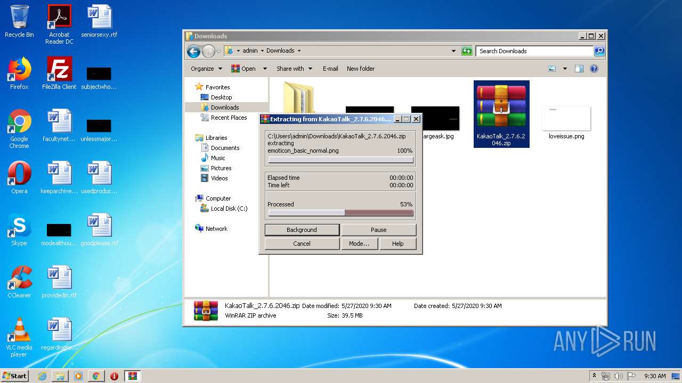Click Refresh button beside address bar

click(x=467, y=51)
